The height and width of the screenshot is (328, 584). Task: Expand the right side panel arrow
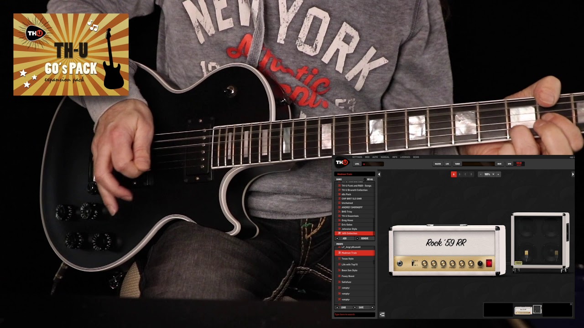pyautogui.click(x=573, y=174)
